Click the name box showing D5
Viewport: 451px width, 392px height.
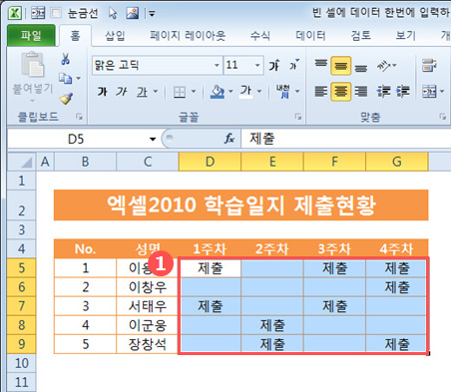(76, 139)
